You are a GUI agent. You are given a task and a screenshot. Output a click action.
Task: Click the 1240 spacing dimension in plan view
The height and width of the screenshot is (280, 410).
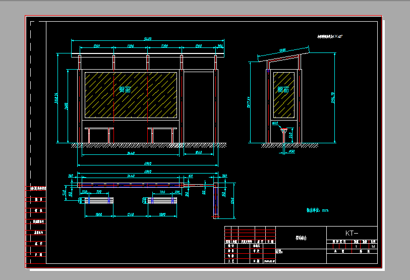point(130,215)
